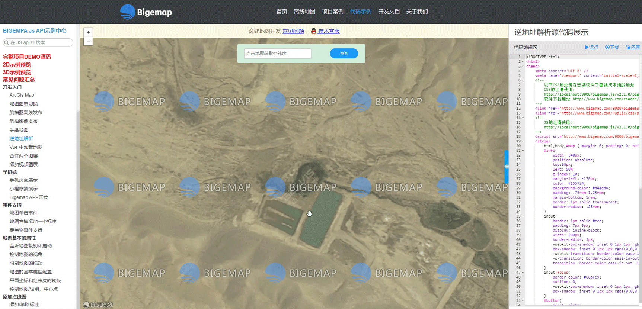Select 小程序端演示 example
Viewport: 642px width, 309px height.
pos(23,189)
